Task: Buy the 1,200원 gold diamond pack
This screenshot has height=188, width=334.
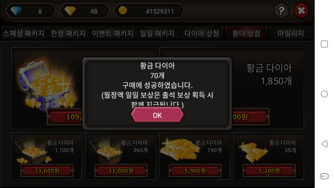Action: (269, 171)
